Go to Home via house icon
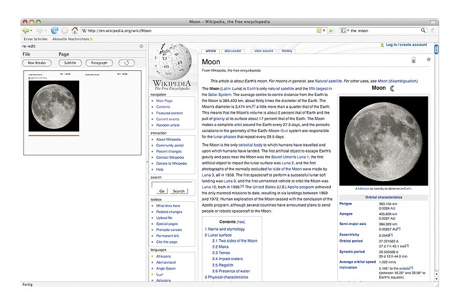460x306 pixels. (x=75, y=31)
